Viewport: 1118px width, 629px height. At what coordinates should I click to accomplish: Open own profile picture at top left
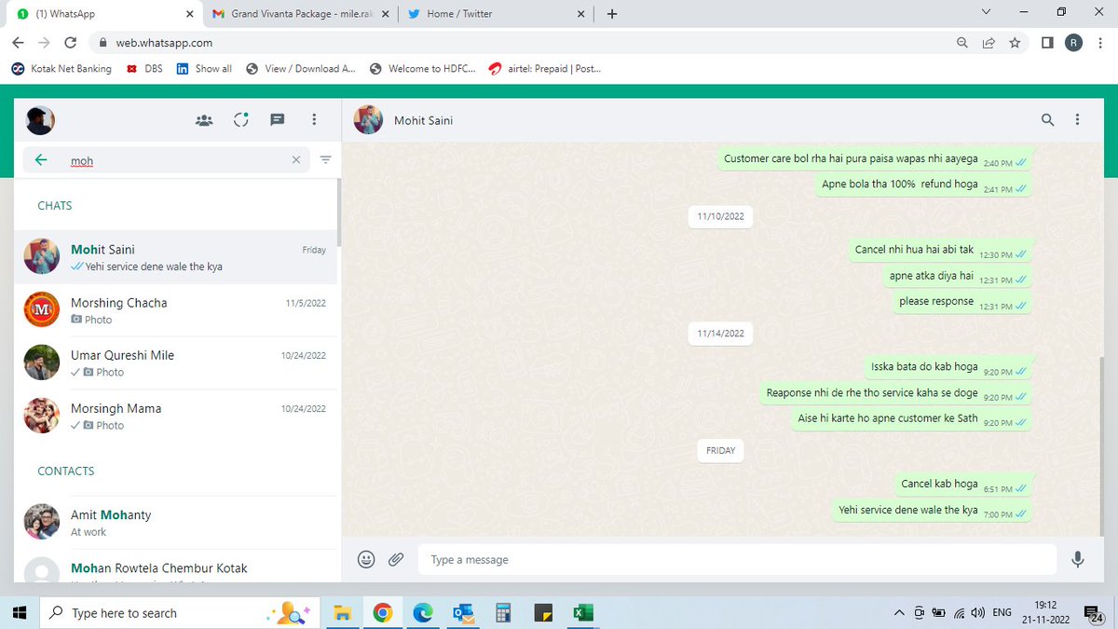[x=40, y=120]
